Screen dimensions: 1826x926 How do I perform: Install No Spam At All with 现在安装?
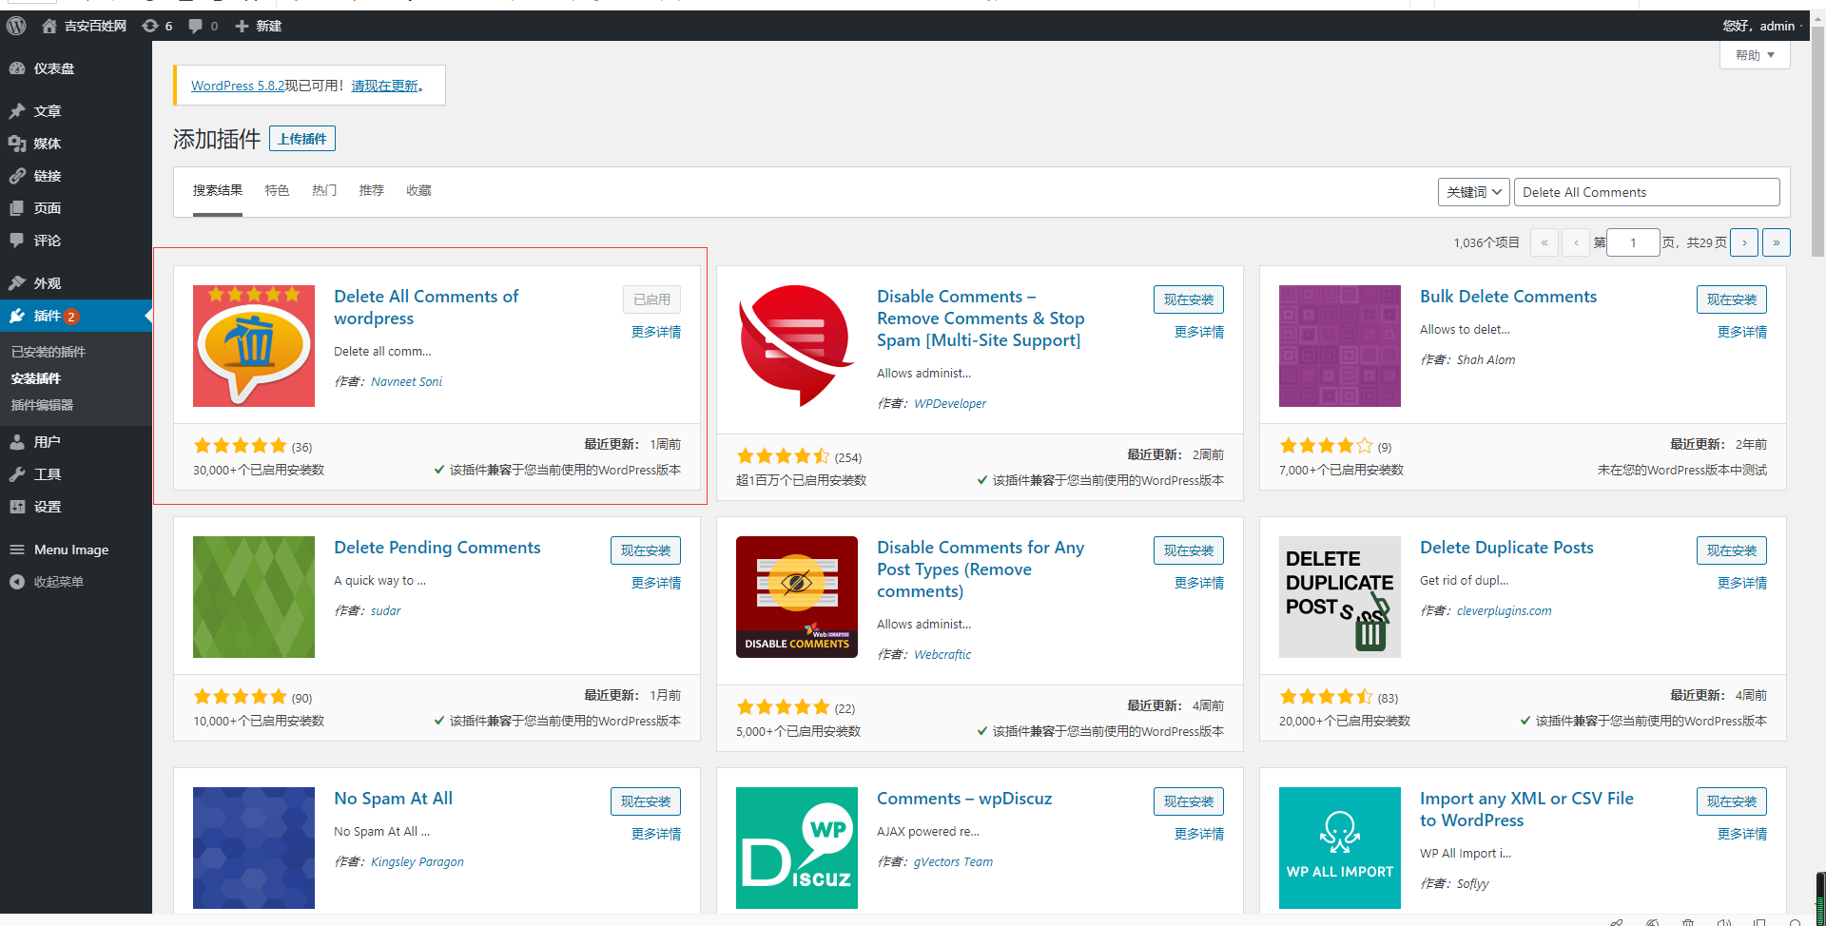pyautogui.click(x=646, y=801)
